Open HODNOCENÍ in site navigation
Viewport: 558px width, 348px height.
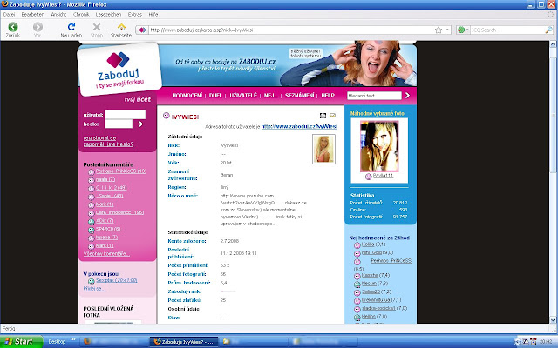click(187, 96)
